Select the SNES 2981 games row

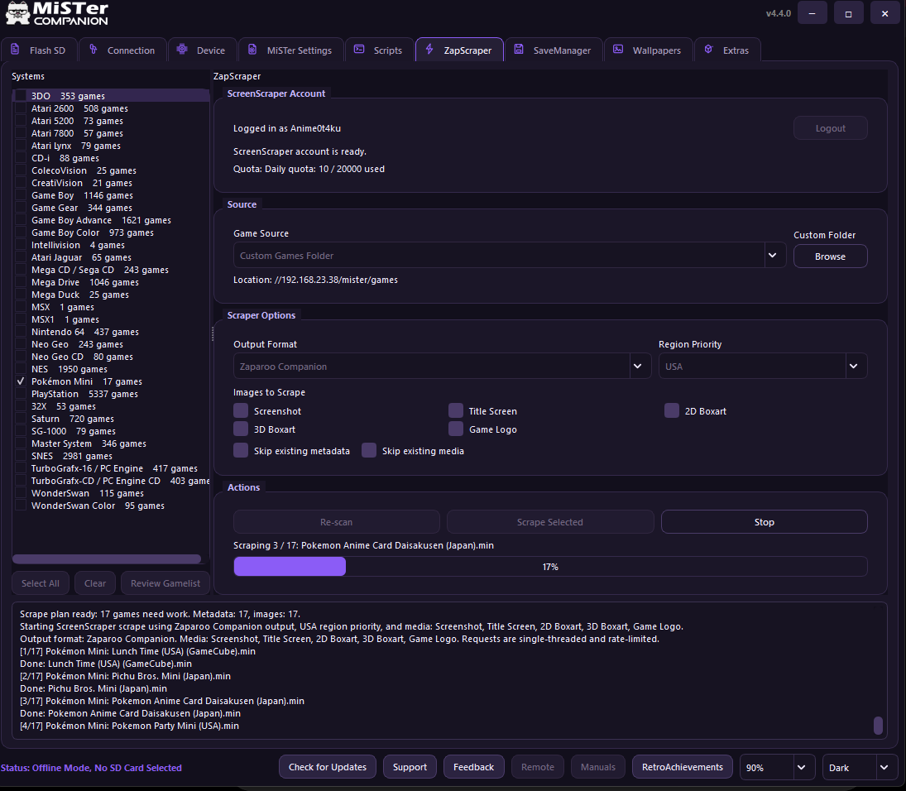pyautogui.click(x=111, y=456)
